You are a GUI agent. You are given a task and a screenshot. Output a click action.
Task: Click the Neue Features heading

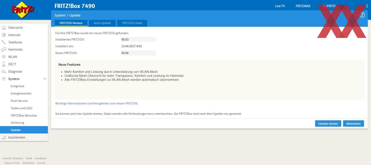tap(69, 65)
